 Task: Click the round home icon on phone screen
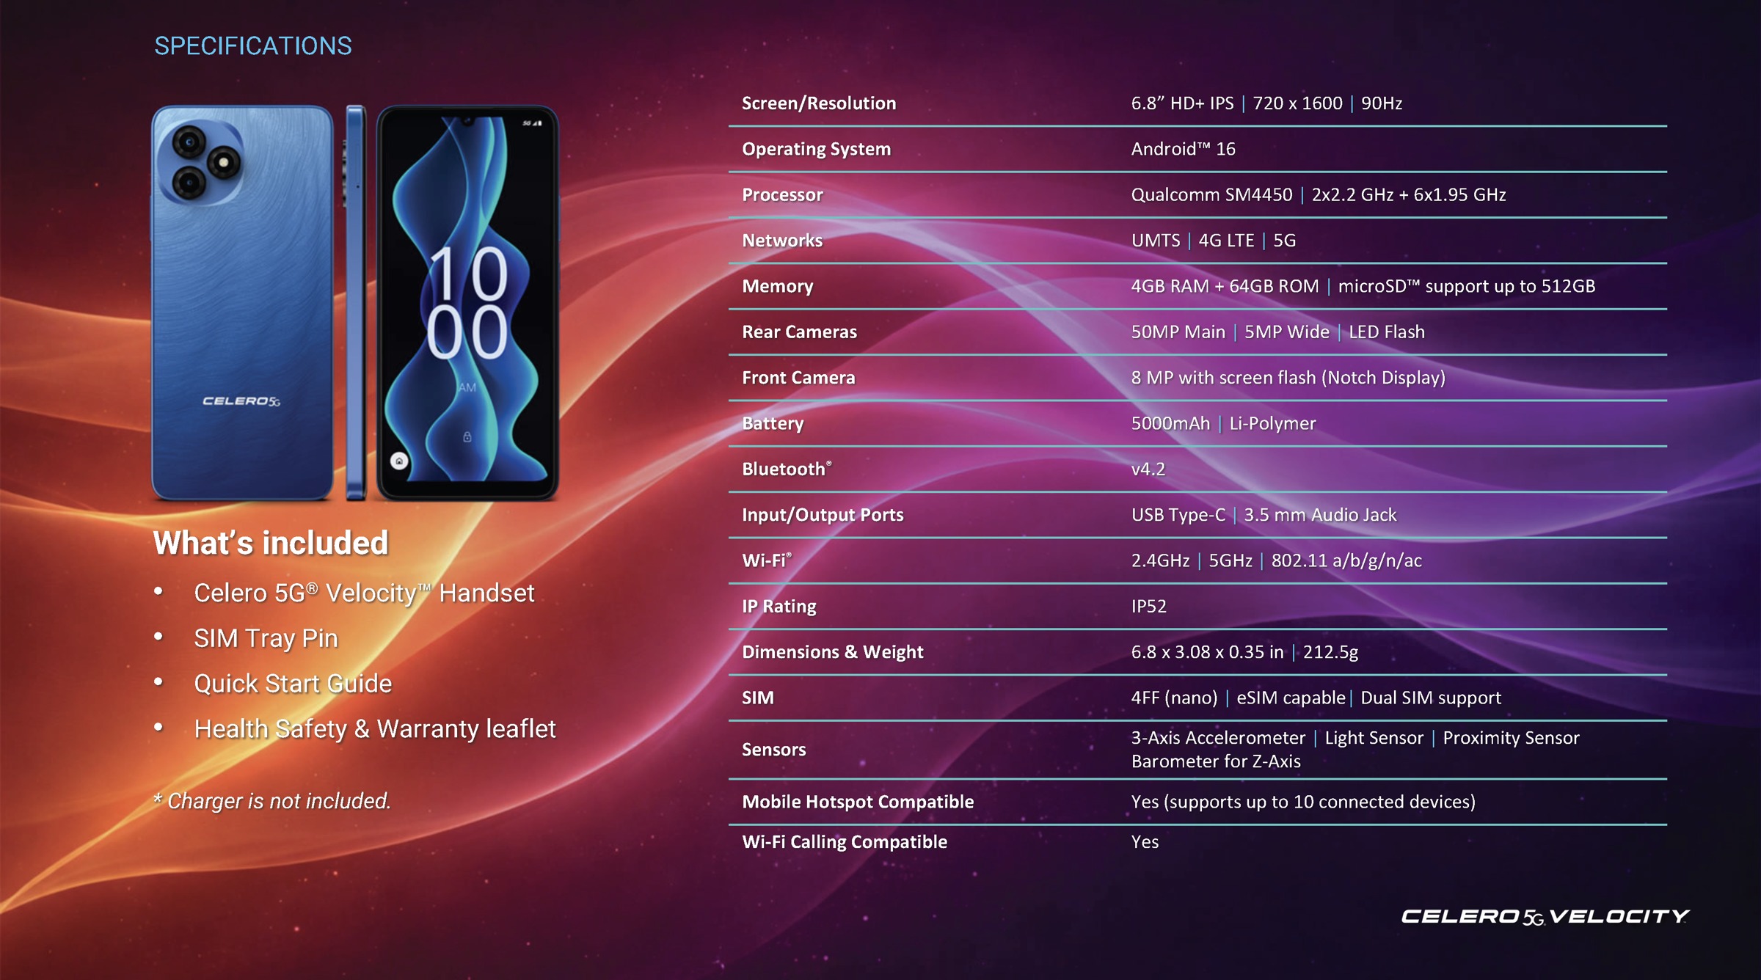399,461
